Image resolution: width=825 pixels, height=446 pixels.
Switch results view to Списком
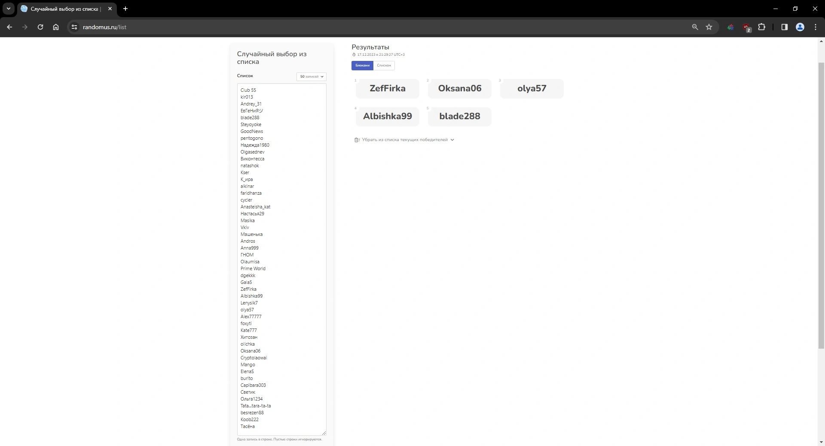click(x=384, y=66)
